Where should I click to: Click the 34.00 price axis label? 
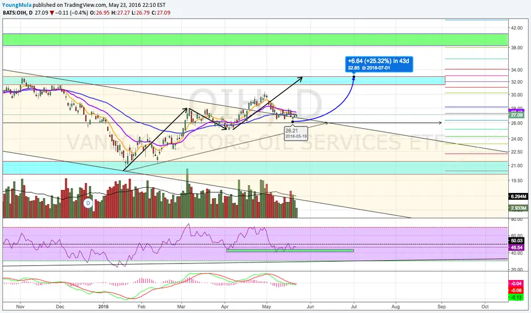(x=517, y=70)
